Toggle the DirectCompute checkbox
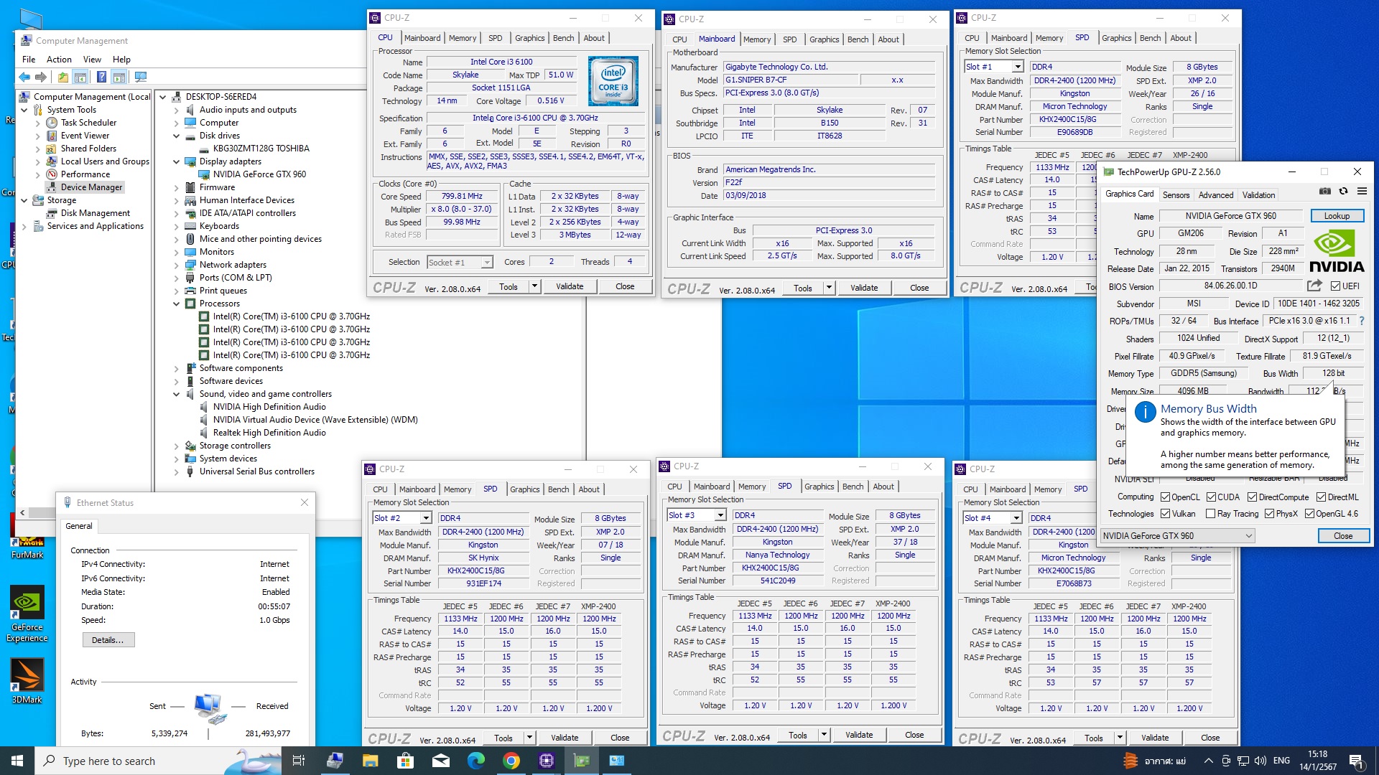The image size is (1379, 775). (x=1253, y=497)
